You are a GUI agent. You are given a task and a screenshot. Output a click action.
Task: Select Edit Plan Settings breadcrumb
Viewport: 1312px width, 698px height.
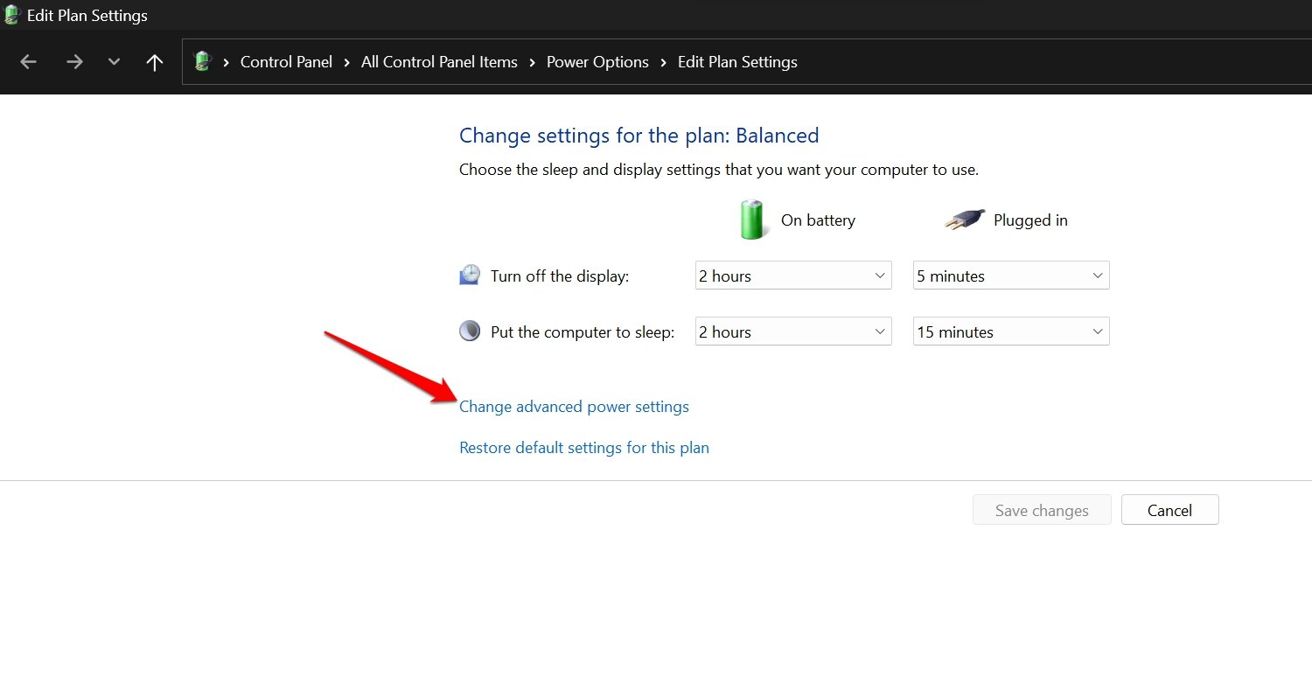(737, 62)
